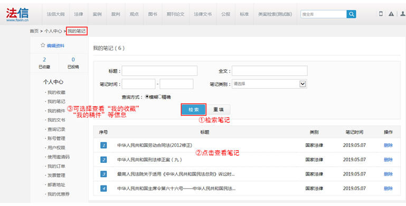Image resolution: width=406 pixels, height=206 pixels.
Task: Go to 首页 in breadcrumb
Action: point(34,31)
